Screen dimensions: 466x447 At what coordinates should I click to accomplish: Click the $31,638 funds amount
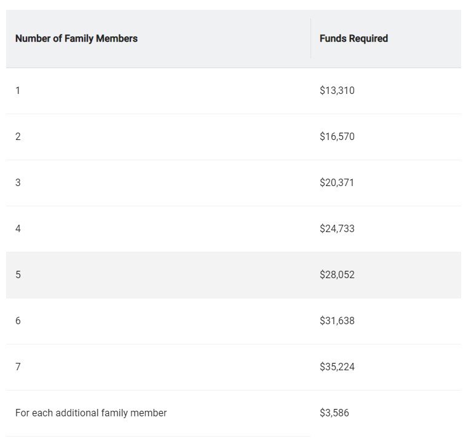337,321
